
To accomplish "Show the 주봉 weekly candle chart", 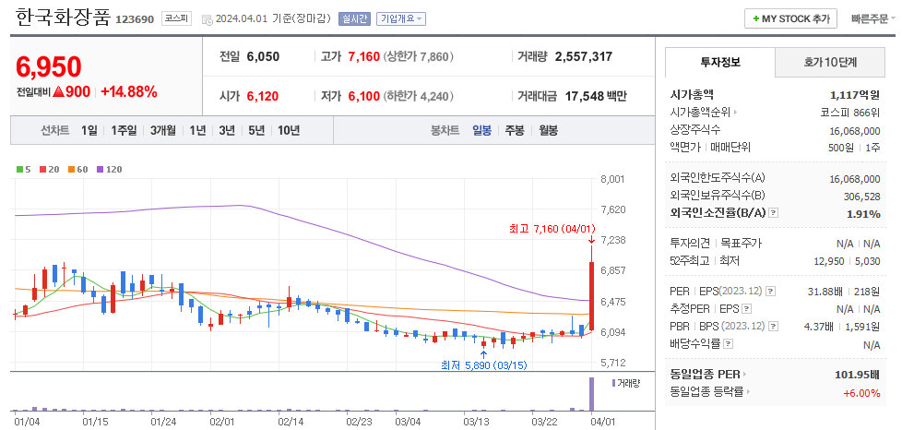I will pos(515,131).
